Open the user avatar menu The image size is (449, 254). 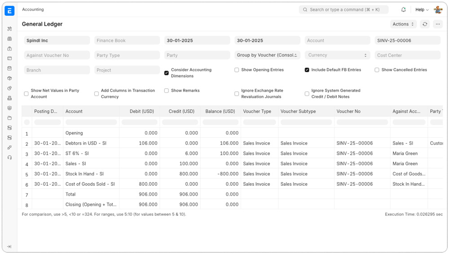[438, 9]
